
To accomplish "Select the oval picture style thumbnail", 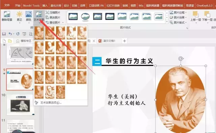I will (x=85, y=16).
